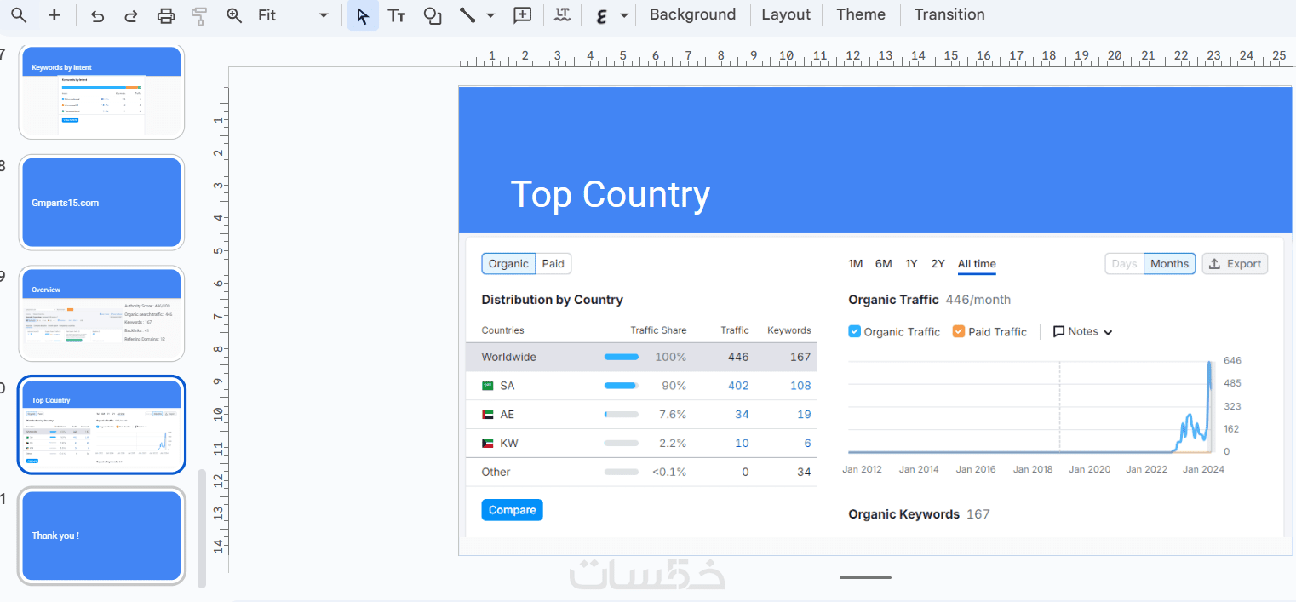Open the Background options
1296x602 pixels.
point(692,14)
